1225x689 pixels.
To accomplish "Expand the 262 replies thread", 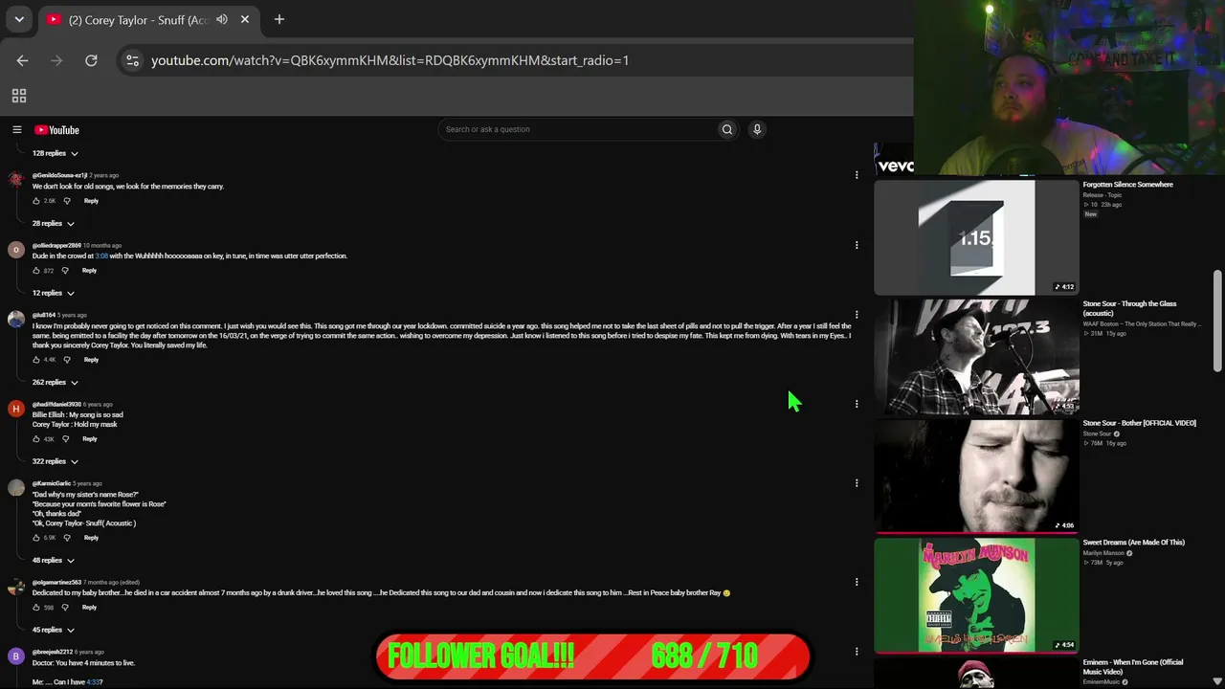I will pos(55,383).
